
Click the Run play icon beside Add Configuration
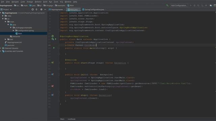pos(191,5)
